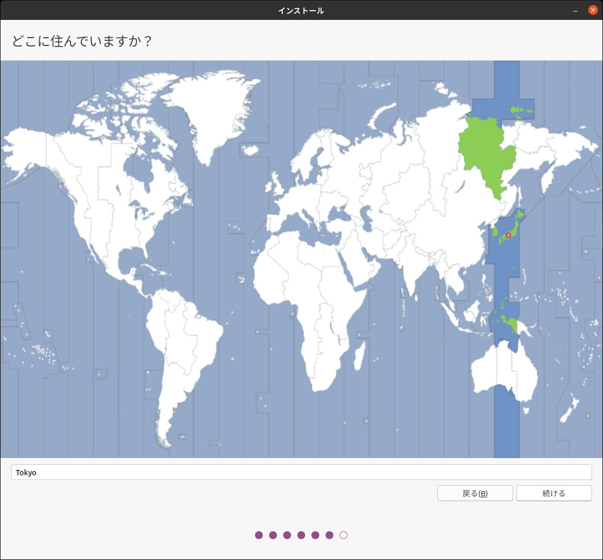The image size is (603, 560).
Task: Click the red Tokyo location pin on the map
Action: tap(507, 235)
